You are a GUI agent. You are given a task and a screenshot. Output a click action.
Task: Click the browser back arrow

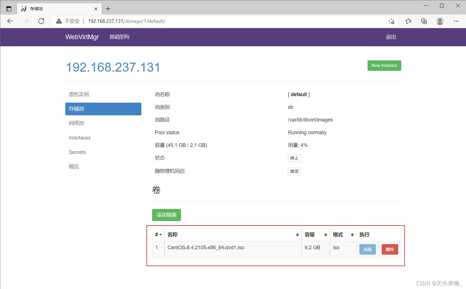click(x=10, y=21)
